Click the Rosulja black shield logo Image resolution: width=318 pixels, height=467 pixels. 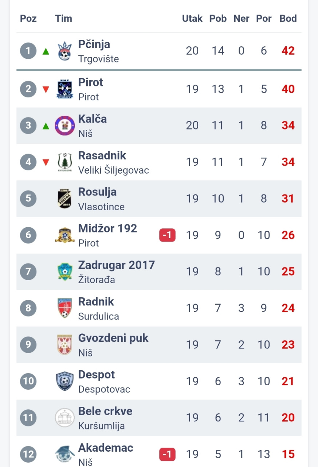[x=65, y=198]
